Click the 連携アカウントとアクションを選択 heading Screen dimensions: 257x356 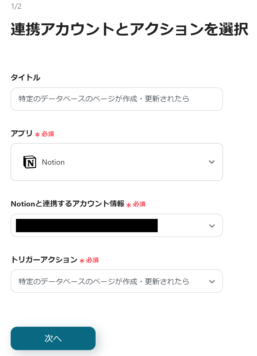pos(129,29)
